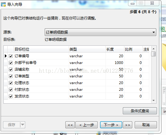Cancel the wizard with 取消 button
The image size is (166, 135).
146,125
